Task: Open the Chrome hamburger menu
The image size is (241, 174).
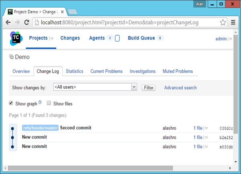Action: pos(233,23)
